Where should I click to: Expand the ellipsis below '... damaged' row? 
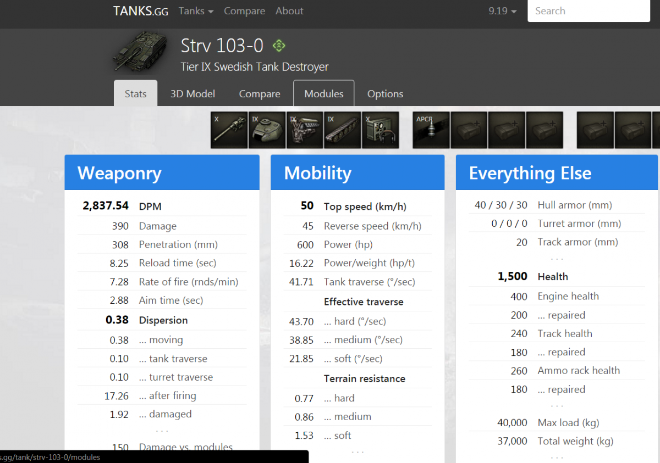click(x=162, y=430)
